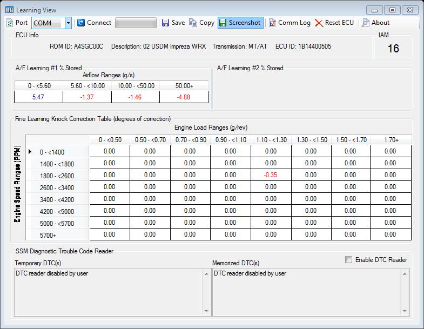This screenshot has width=424, height=329.
Task: Click the Copy pages icon
Action: pos(193,23)
